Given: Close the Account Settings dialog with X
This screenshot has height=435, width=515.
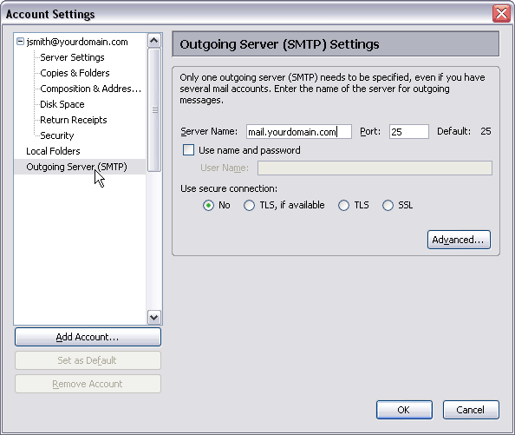Looking at the screenshot, I should coord(501,14).
